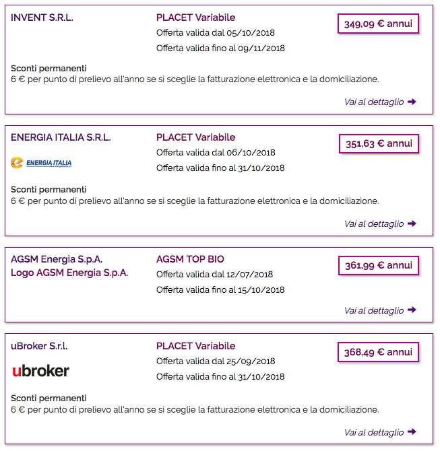This screenshot has height=451, width=440.
Task: Click the arrow icon in INVENT S.R.L. card
Action: point(412,102)
